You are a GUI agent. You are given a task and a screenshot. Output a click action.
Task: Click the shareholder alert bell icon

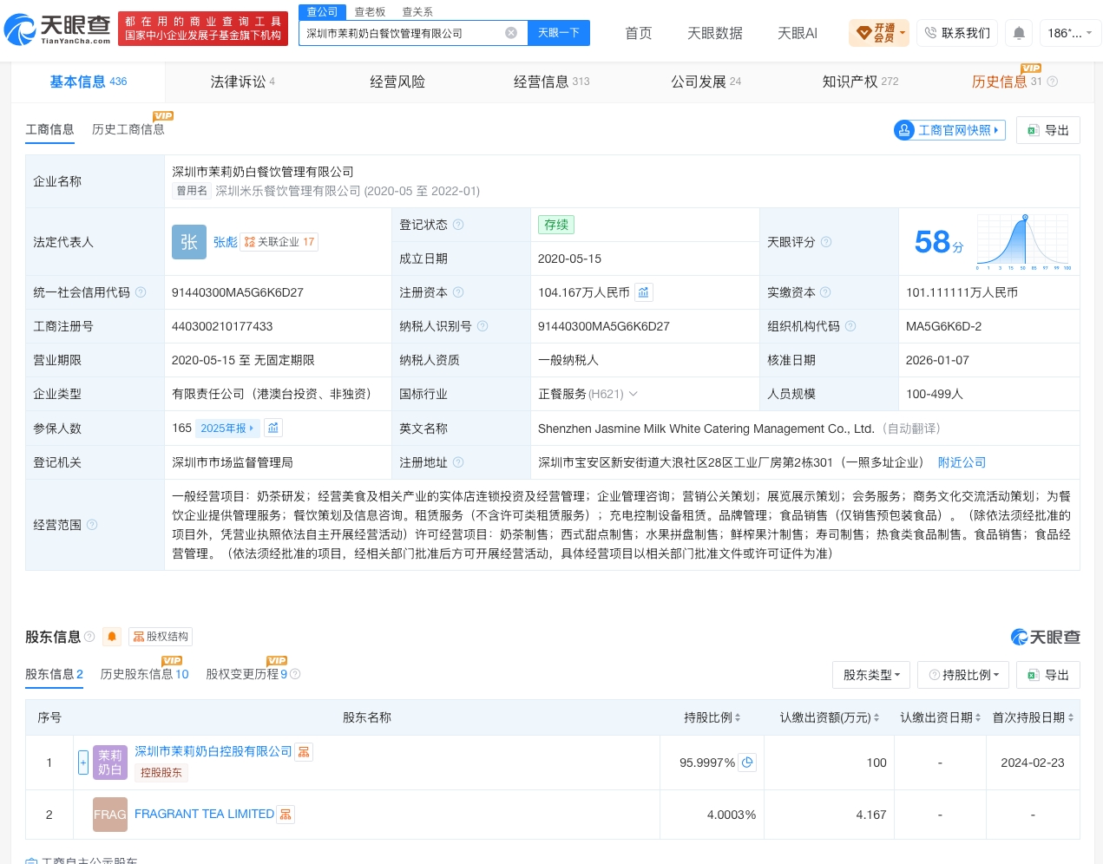coord(112,637)
